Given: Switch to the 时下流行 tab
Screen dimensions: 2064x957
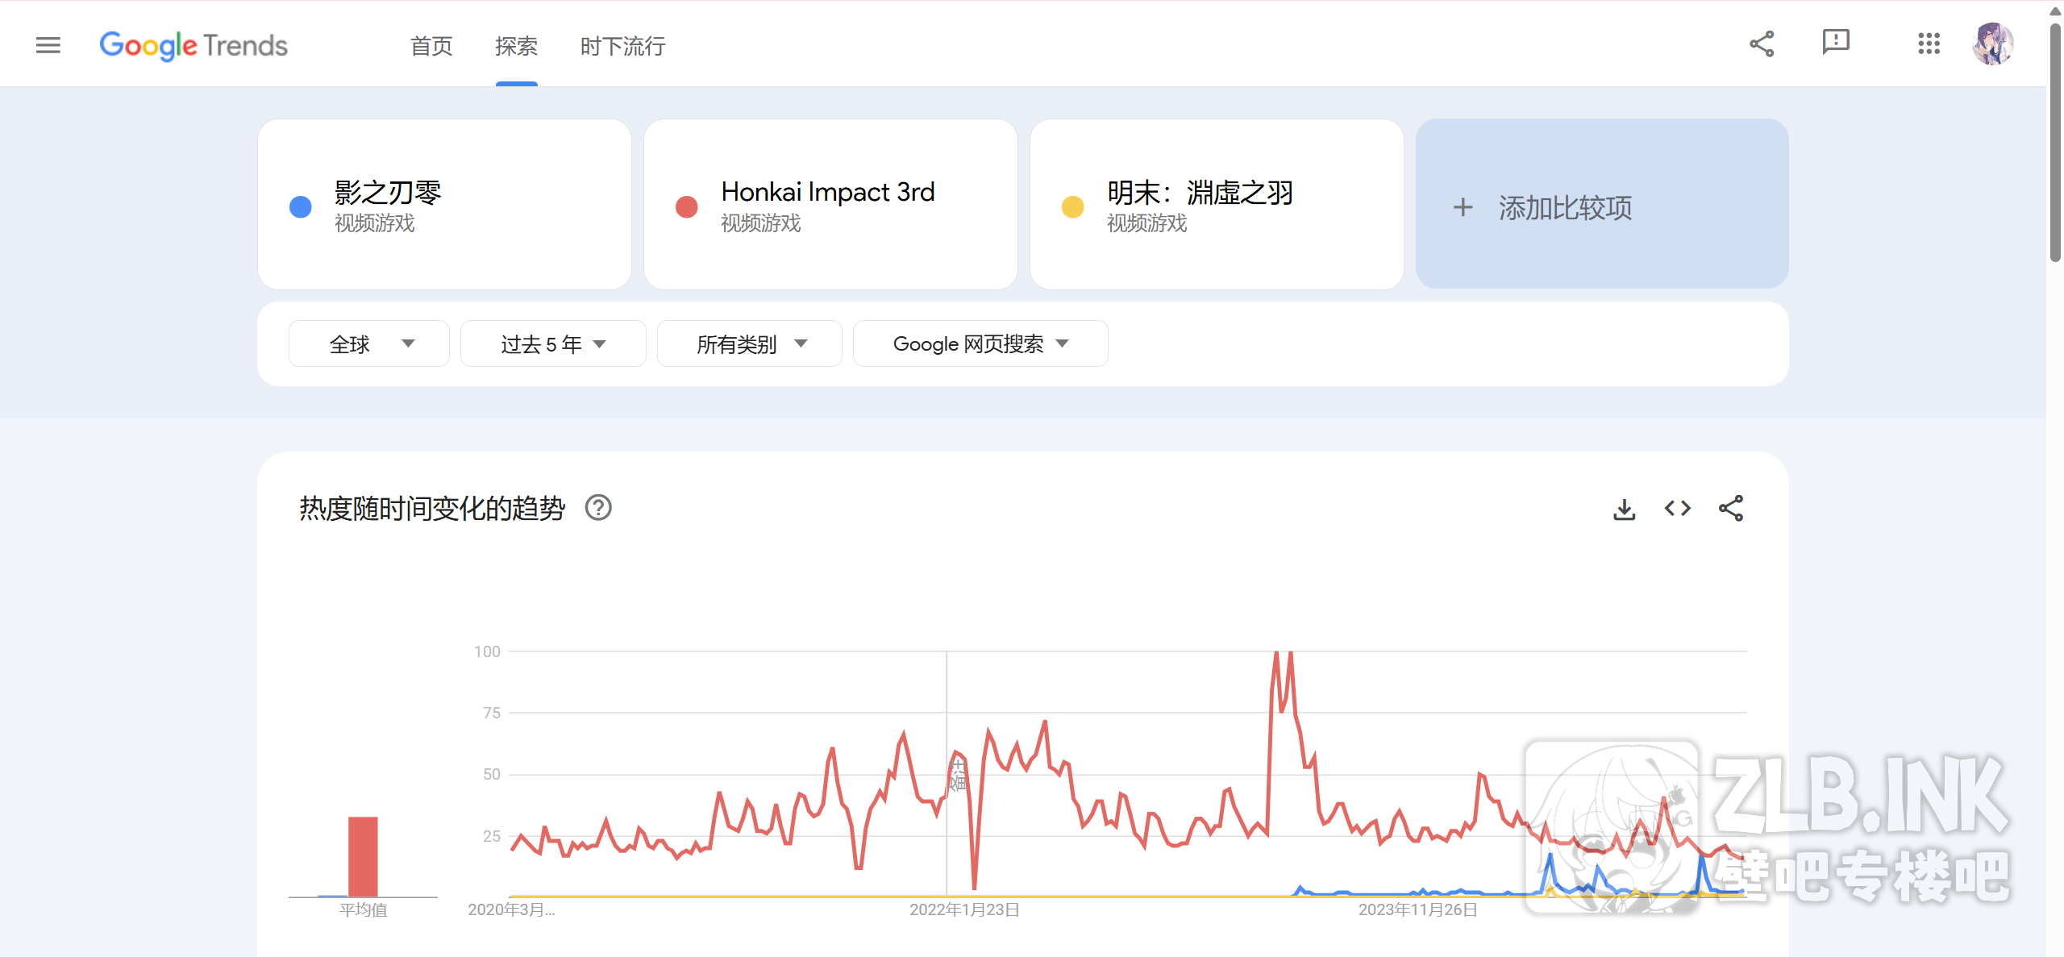Looking at the screenshot, I should tap(622, 46).
